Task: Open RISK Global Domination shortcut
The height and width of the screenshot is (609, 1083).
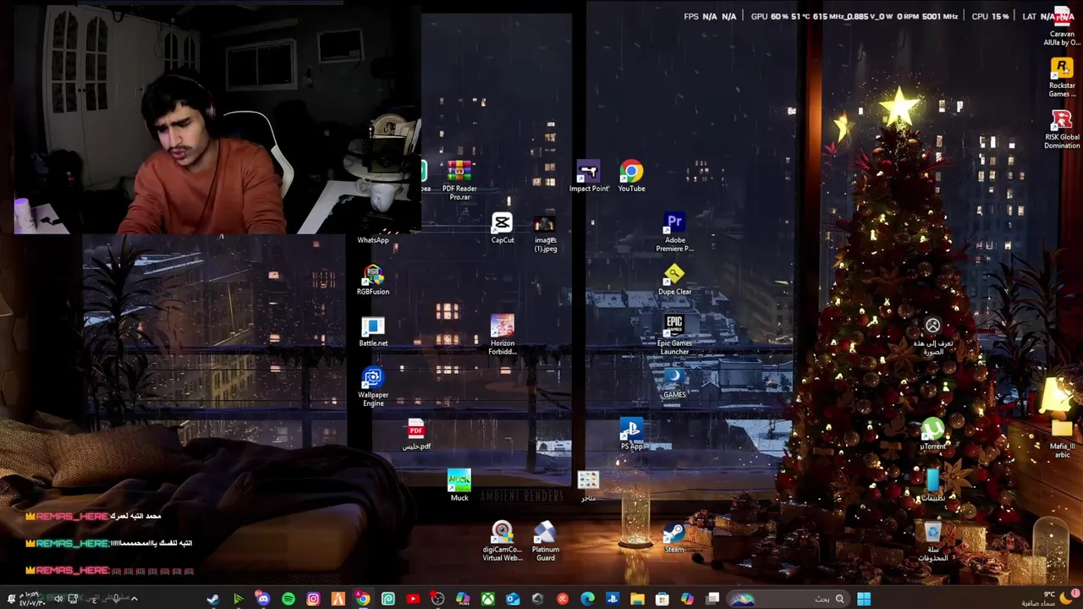Action: pos(1062,129)
